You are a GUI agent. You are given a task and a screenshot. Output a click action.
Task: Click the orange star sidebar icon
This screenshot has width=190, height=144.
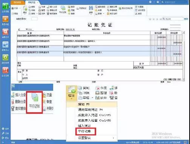pos(5,19)
